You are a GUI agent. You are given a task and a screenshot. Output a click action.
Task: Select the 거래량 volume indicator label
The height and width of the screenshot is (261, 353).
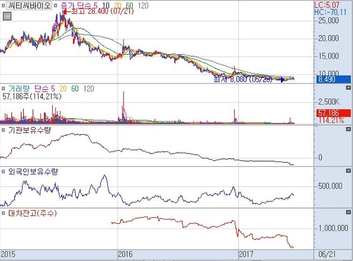click(x=19, y=88)
